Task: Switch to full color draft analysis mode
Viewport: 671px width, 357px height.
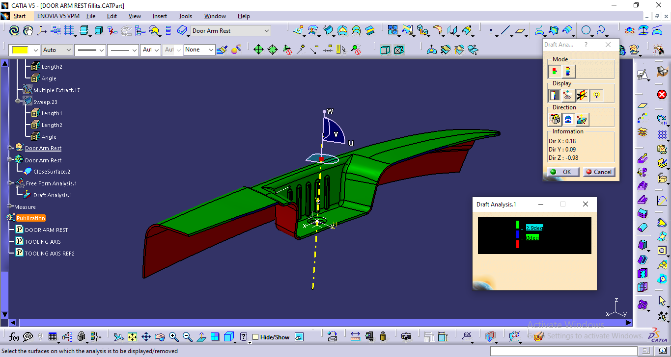Action: 568,71
